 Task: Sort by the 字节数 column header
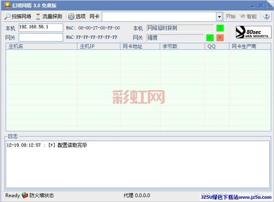tap(182, 46)
